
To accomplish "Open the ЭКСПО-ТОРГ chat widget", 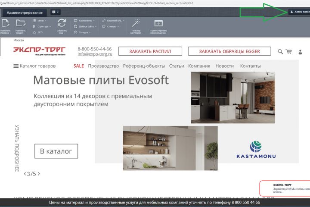I will point(285,188).
